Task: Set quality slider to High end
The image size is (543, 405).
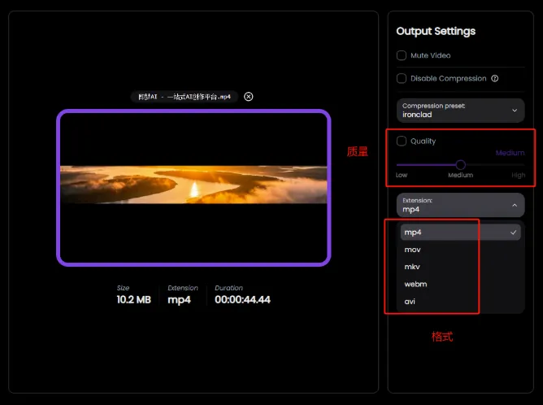Action: point(522,165)
